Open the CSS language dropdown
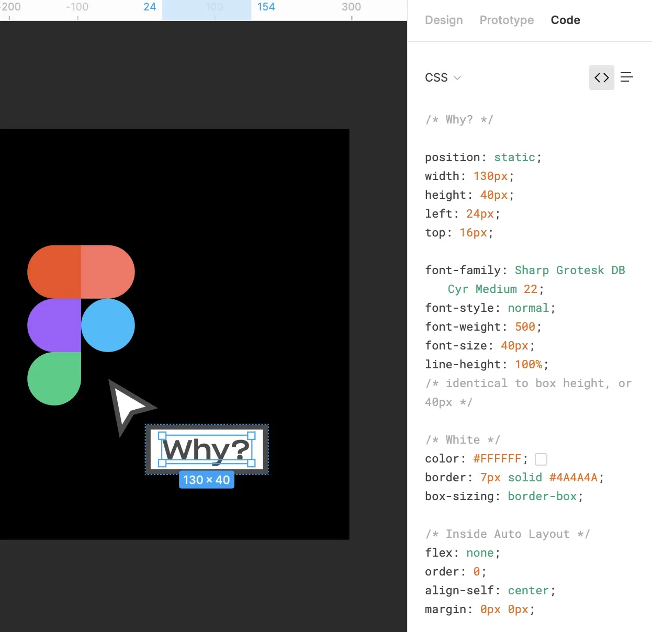652x632 pixels. 443,77
